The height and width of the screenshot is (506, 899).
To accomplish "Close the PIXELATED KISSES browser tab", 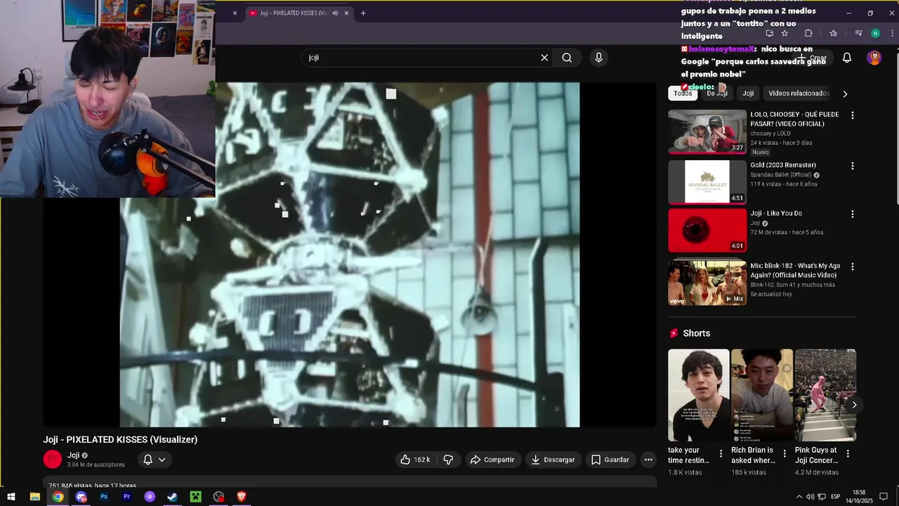I will tap(346, 13).
